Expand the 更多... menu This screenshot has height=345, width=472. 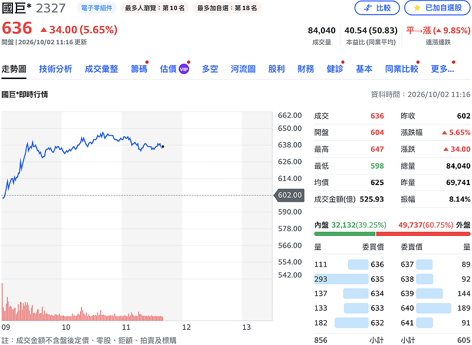[442, 69]
